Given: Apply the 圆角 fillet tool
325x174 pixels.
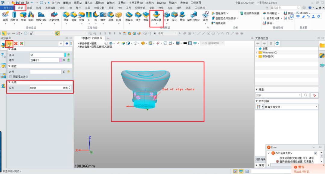Looking at the screenshot, I should [x=66, y=16].
